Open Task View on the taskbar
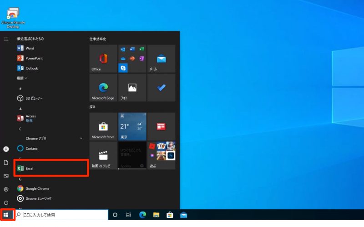 [x=128, y=215]
